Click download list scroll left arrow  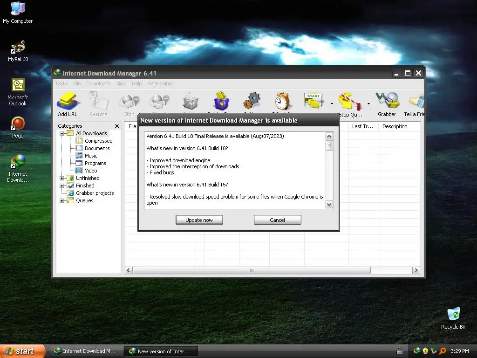point(129,270)
